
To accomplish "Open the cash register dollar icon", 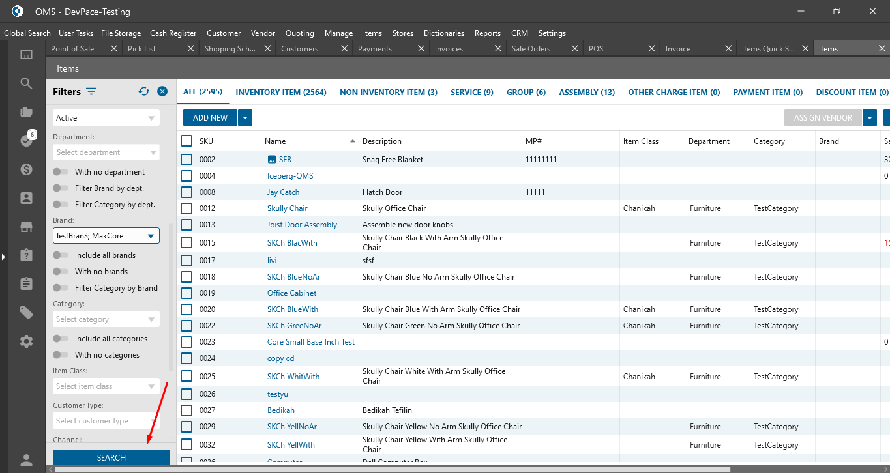I will click(26, 169).
